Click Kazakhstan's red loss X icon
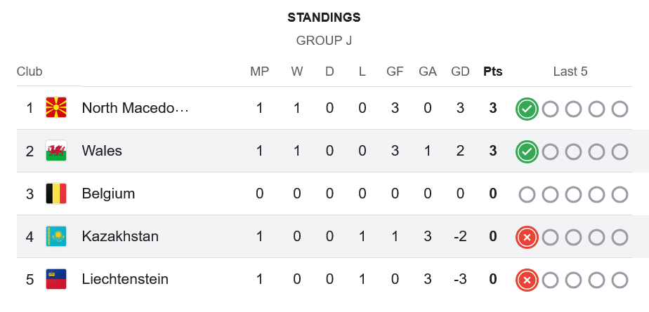This screenshot has width=649, height=312. [x=527, y=237]
